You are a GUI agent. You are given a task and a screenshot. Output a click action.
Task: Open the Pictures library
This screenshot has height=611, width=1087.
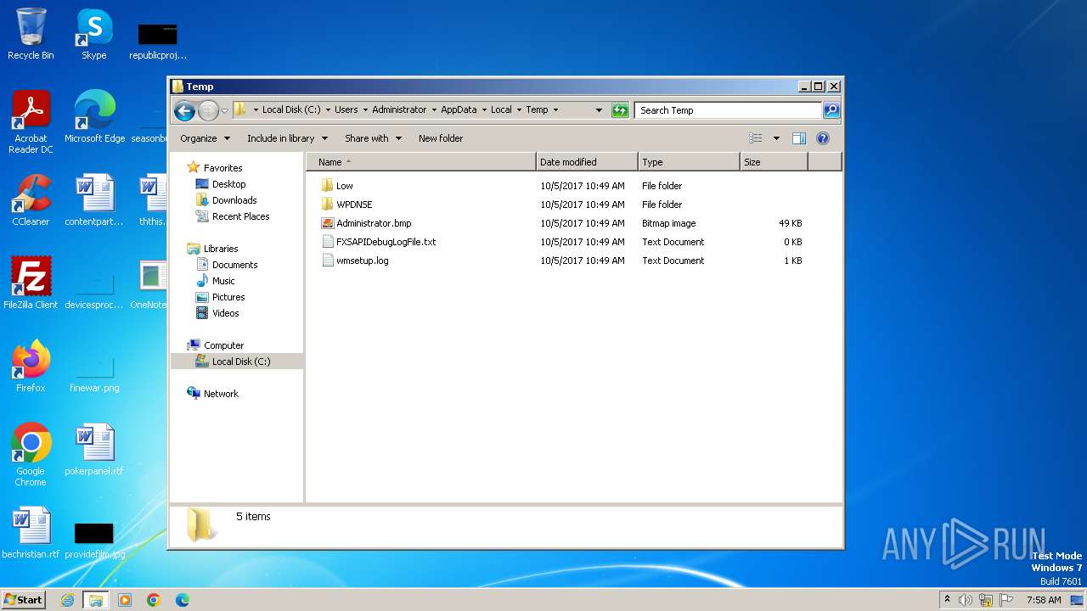click(228, 297)
